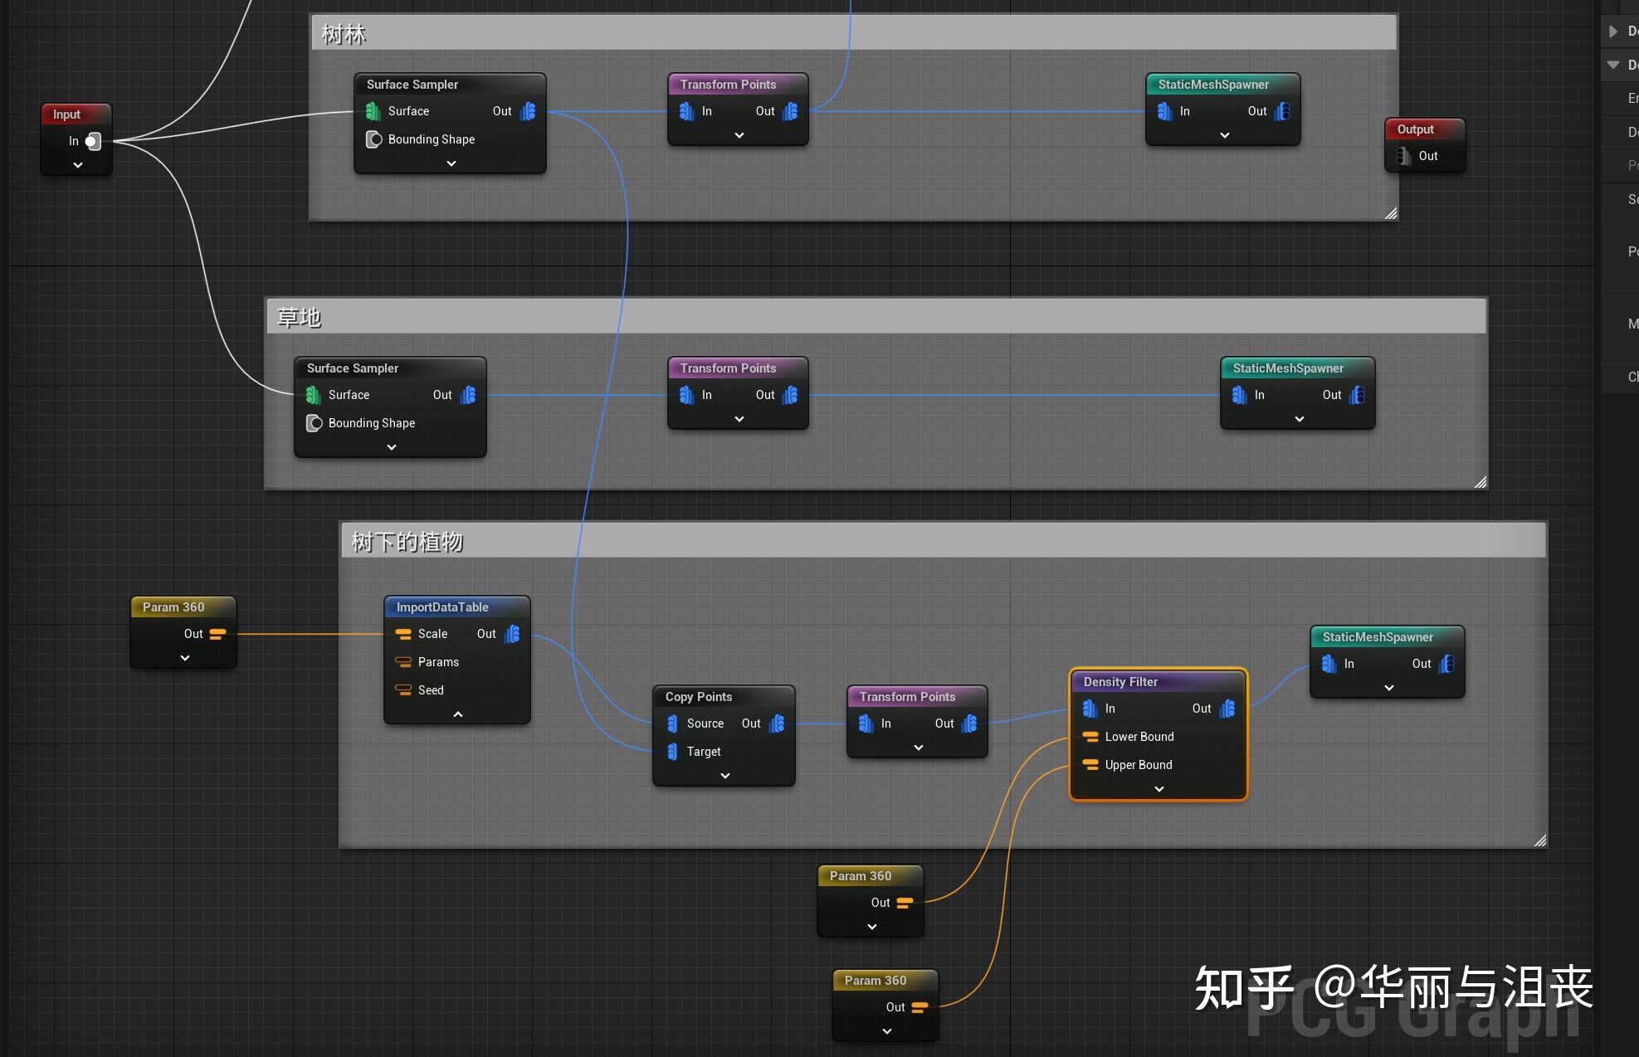
Task: Collapse the expanded section in the right panel
Action: coord(1612,65)
